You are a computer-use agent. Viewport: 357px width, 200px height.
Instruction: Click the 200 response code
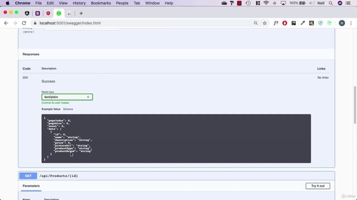[x=25, y=78]
